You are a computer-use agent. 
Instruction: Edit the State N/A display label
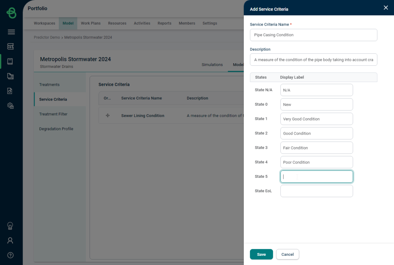(317, 90)
